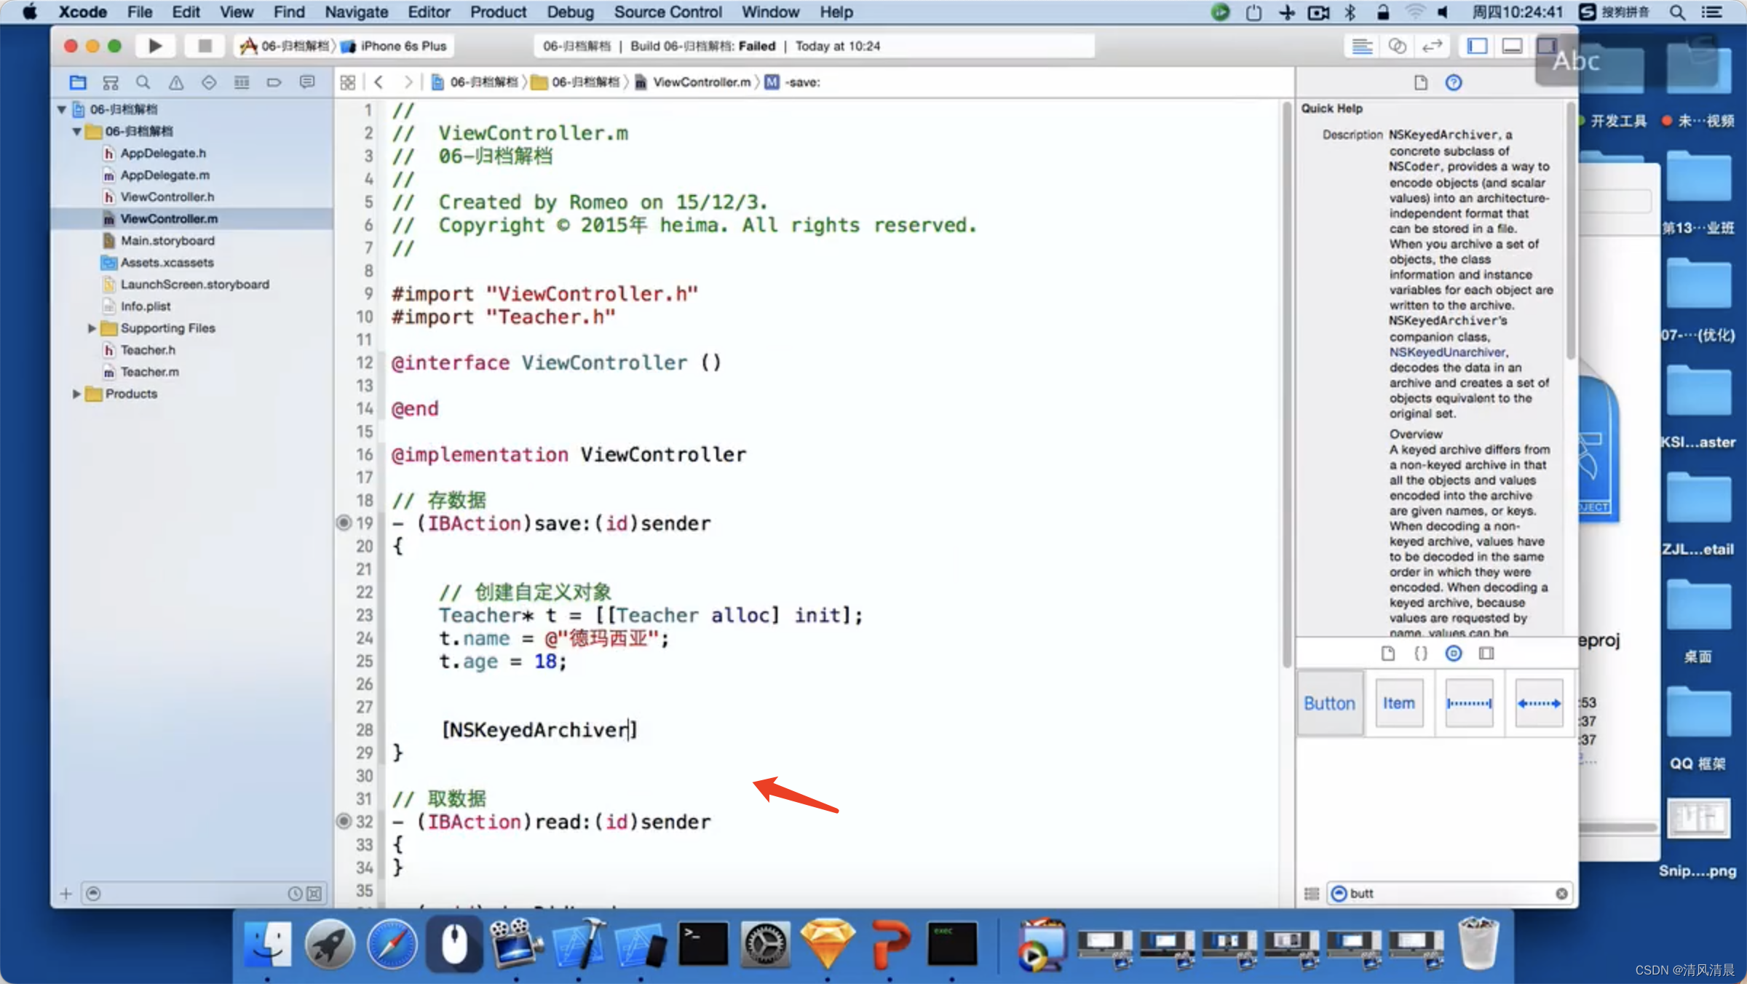Select the Flexible Space Bar Button Item

[1539, 703]
